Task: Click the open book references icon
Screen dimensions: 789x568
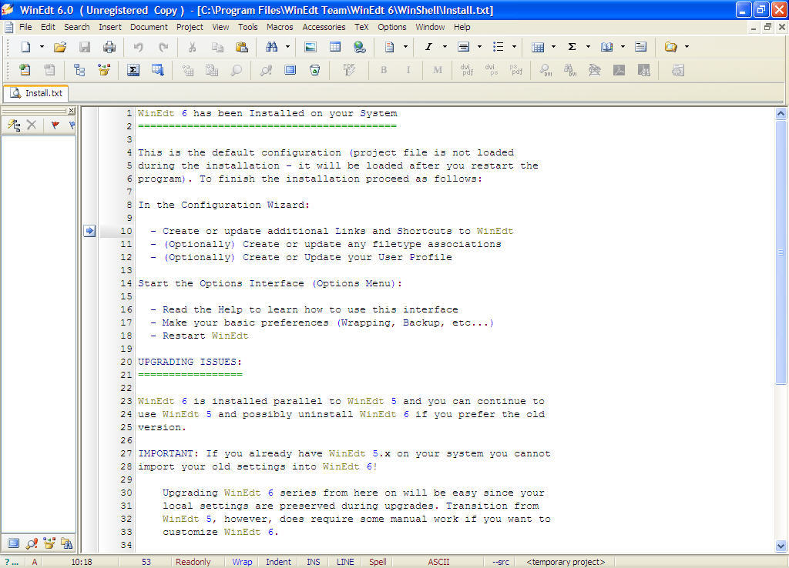Action: coord(607,47)
